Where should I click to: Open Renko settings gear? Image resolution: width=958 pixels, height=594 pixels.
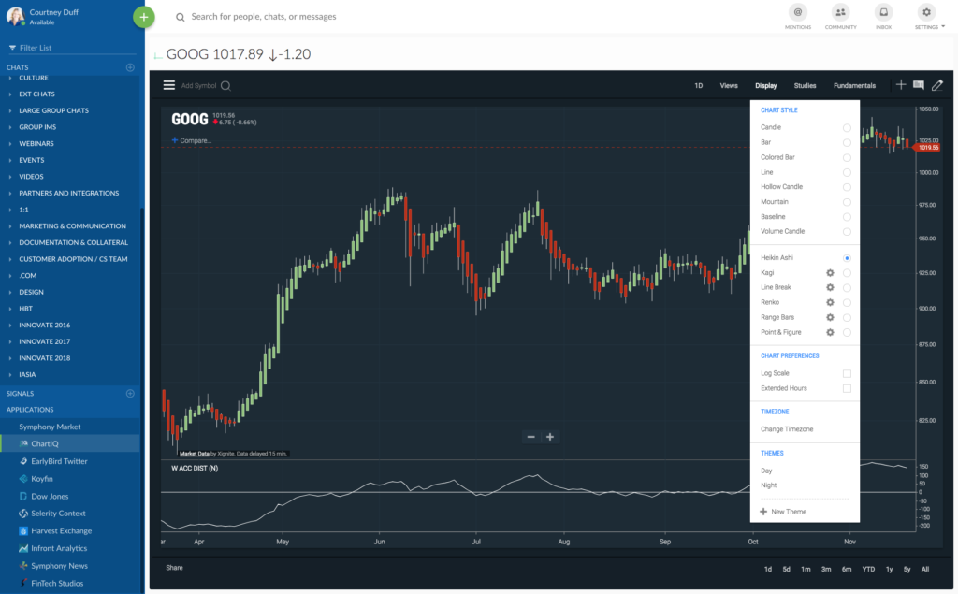pos(830,302)
